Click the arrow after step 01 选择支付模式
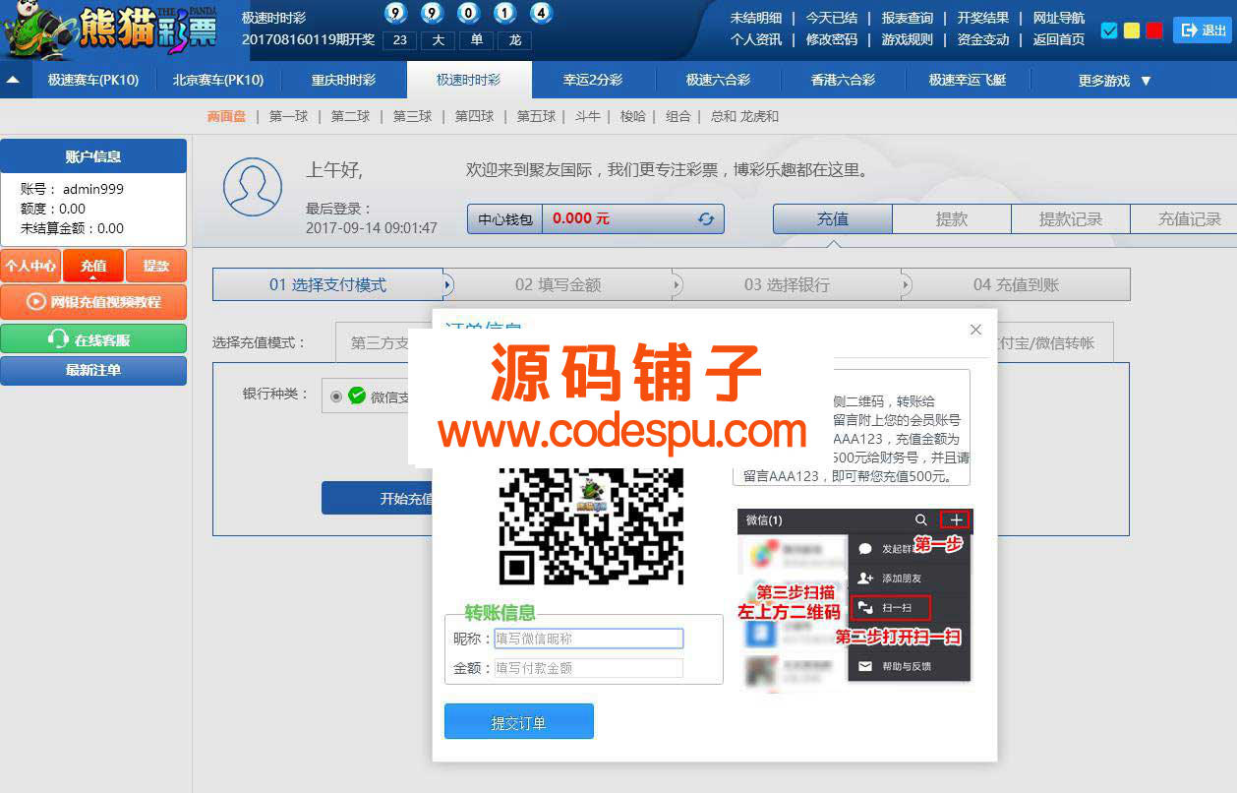Viewport: 1237px width, 793px height. pos(448,285)
